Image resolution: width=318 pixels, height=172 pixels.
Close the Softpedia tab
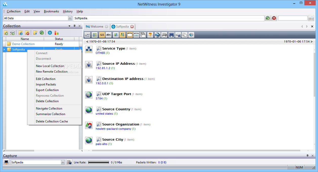coord(132,27)
